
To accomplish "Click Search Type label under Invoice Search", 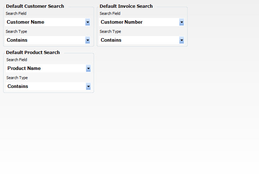I will click(110, 31).
